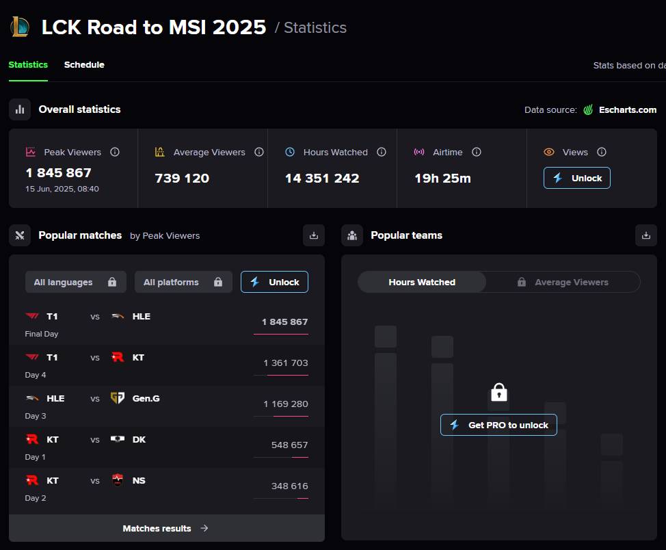Open KT vs NS Day 2 match
The width and height of the screenshot is (666, 550).
tap(167, 488)
